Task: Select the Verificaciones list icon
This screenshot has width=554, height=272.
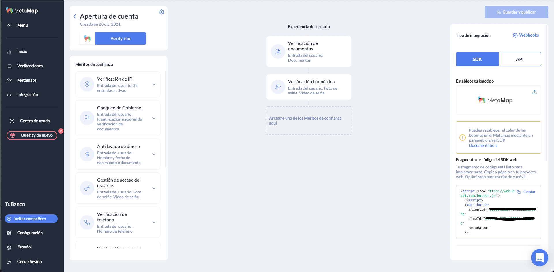Action: [10, 66]
